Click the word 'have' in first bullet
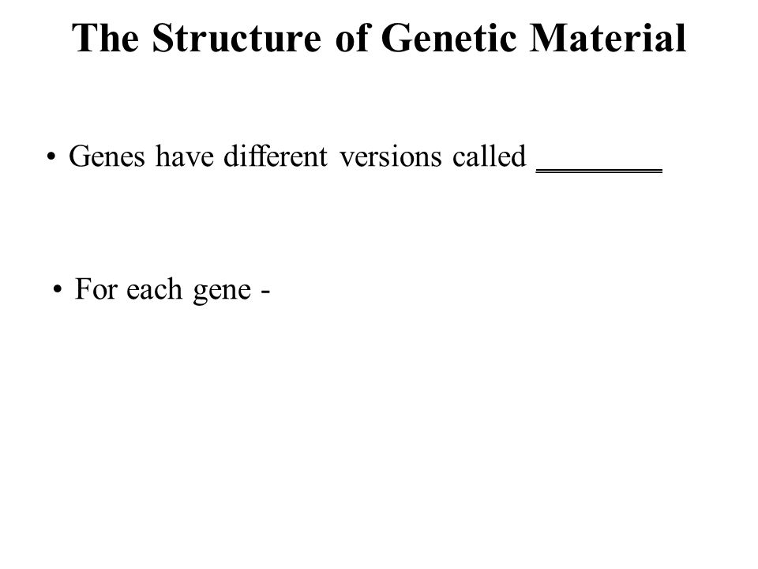This screenshot has height=569, width=758. coord(184,156)
